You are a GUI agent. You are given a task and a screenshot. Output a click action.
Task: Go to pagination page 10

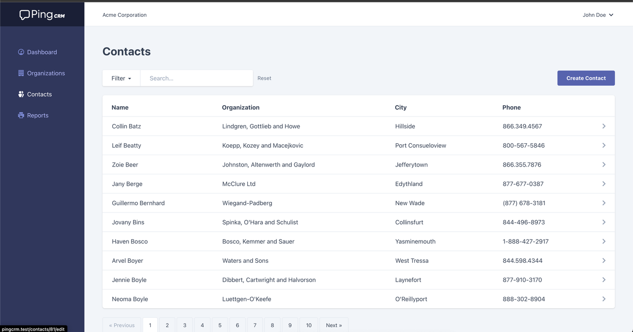click(x=309, y=325)
